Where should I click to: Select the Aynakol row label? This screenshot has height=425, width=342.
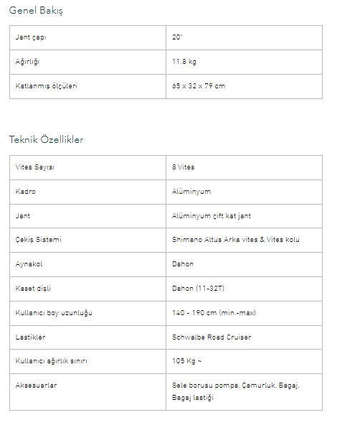point(29,264)
